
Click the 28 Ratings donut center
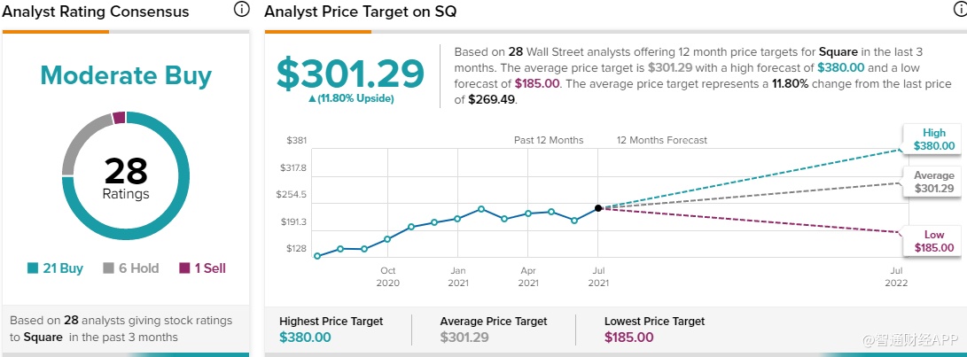coord(126,176)
